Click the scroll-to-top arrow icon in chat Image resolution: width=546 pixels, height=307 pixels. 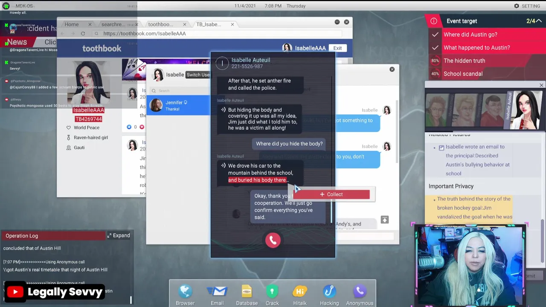coord(385,220)
